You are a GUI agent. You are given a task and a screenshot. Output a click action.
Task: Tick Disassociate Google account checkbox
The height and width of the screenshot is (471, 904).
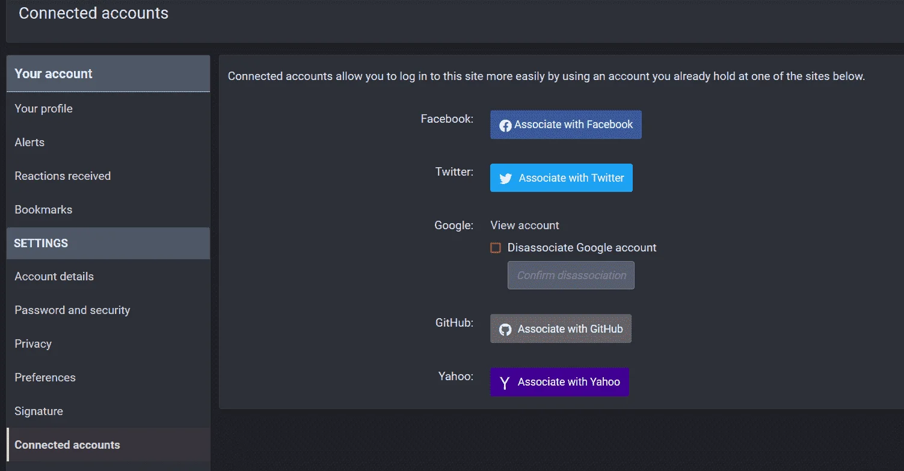496,248
